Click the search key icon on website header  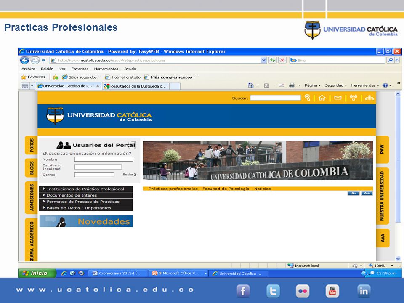[307, 98]
